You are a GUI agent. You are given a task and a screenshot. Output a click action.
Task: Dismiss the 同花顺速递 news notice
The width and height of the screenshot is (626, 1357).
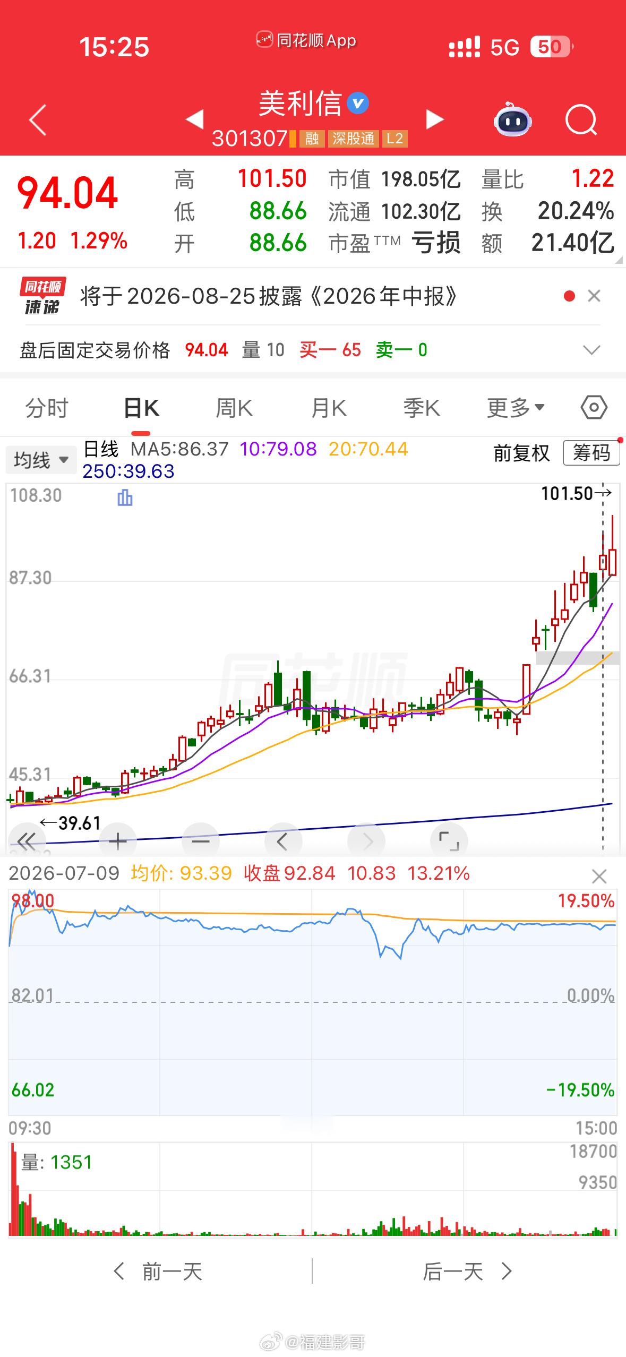(594, 296)
